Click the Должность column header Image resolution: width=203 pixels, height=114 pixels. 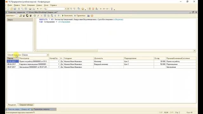pos(108,58)
